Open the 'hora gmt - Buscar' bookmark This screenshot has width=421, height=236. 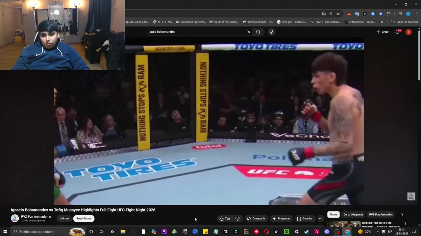[292, 22]
